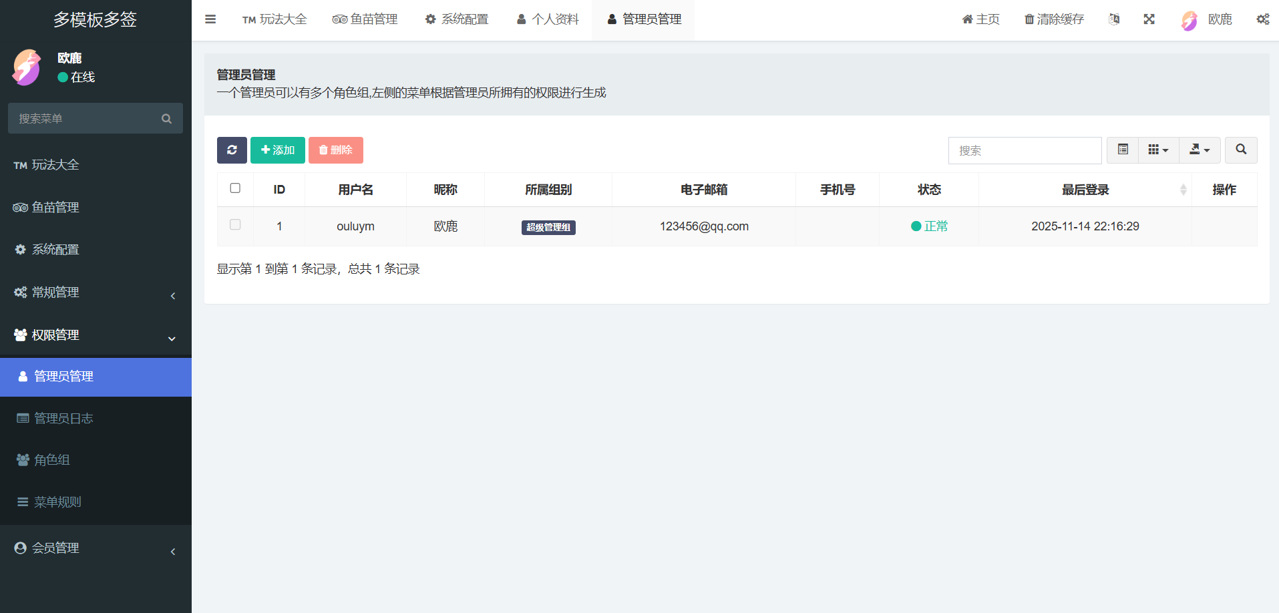Image resolution: width=1279 pixels, height=613 pixels.
Task: Click the refresh table button
Action: 232,150
